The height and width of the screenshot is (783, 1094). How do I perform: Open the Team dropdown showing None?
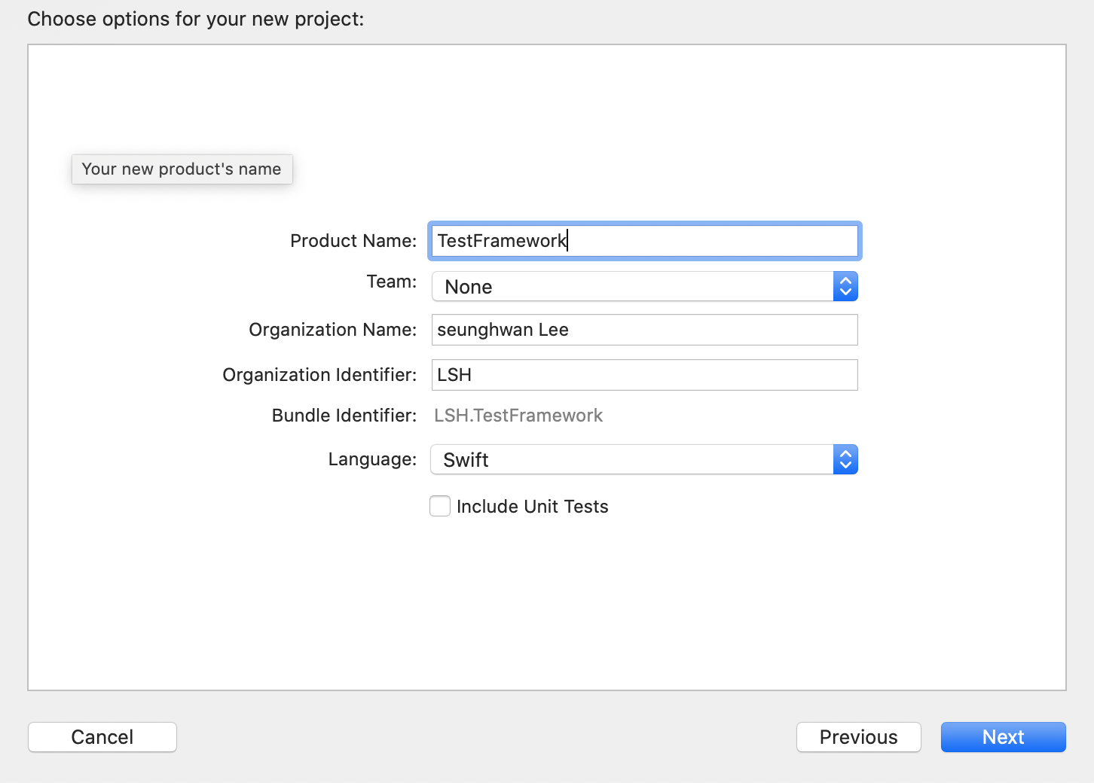[x=633, y=287]
